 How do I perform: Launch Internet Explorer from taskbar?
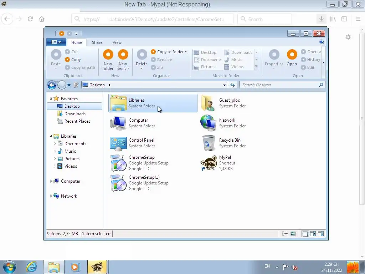pyautogui.click(x=31, y=267)
